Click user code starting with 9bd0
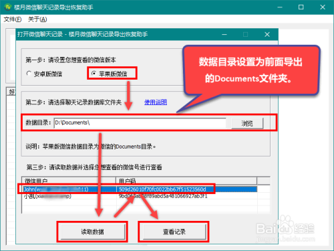 163,196
